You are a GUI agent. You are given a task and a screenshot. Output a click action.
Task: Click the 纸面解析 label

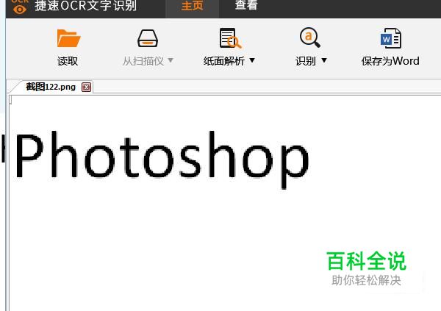coord(224,61)
